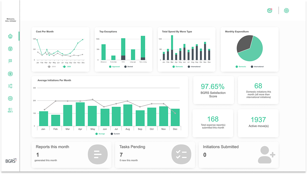Toggle Current legend in Average Initiations chart
This screenshot has width=307, height=174.
tap(115, 134)
